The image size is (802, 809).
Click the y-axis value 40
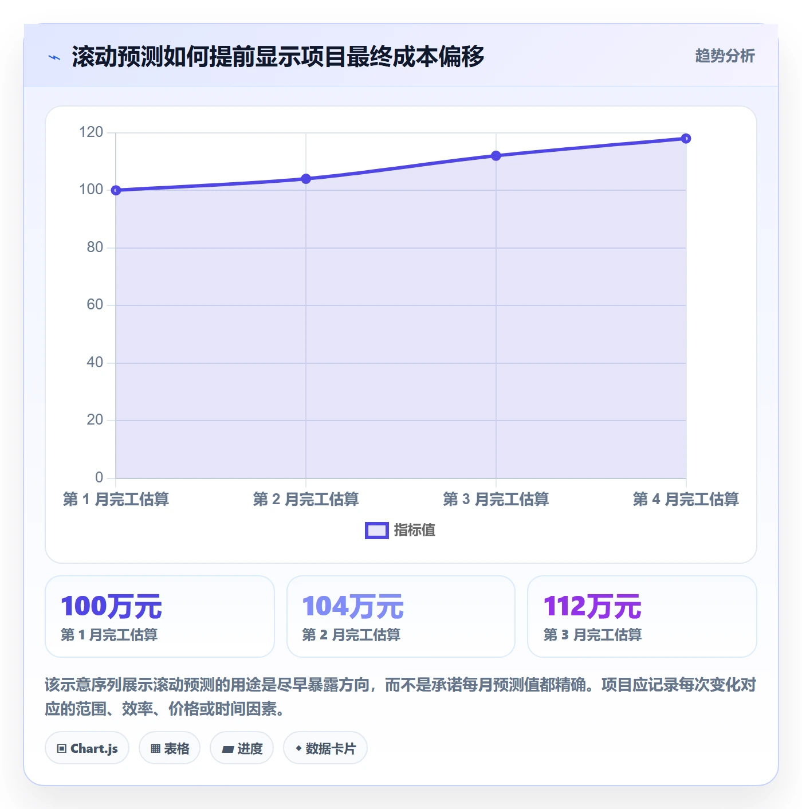[95, 363]
